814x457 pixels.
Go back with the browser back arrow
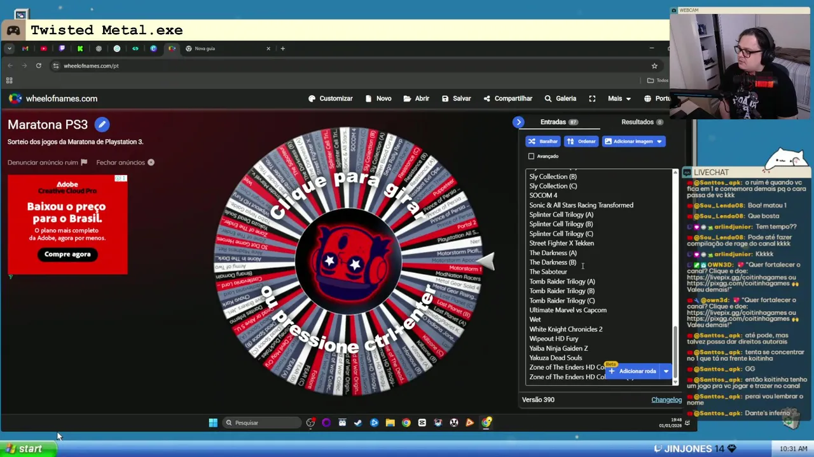click(x=10, y=65)
